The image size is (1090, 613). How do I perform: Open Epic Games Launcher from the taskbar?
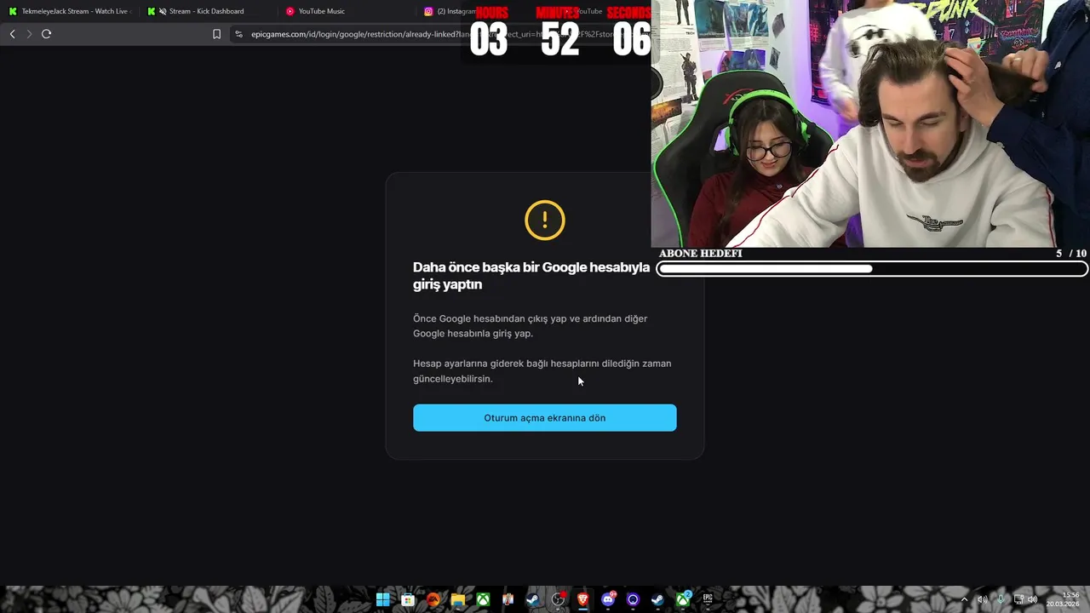[x=708, y=599]
